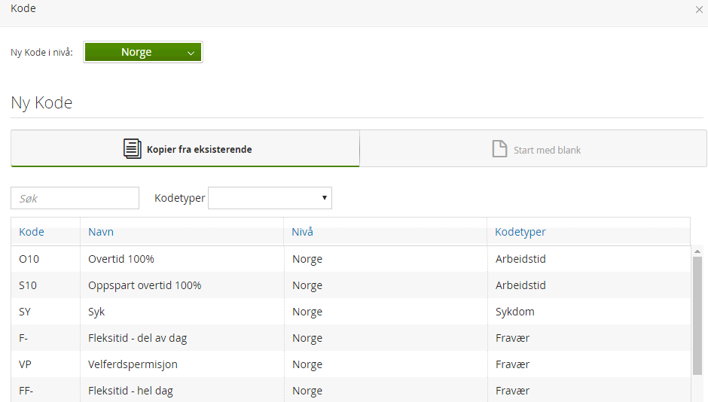
Task: Click the blank page icon
Action: point(499,148)
